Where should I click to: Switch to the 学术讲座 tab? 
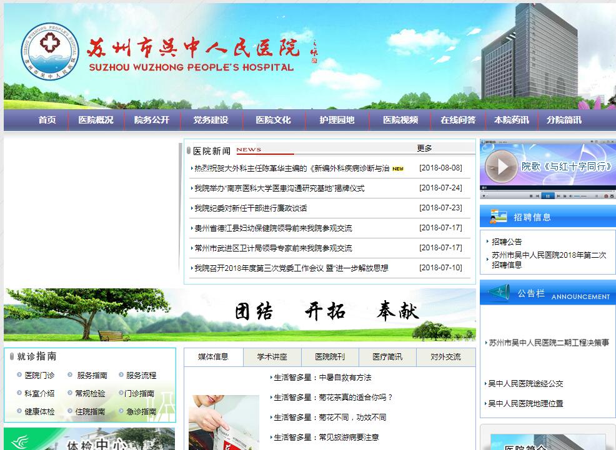[x=272, y=357]
